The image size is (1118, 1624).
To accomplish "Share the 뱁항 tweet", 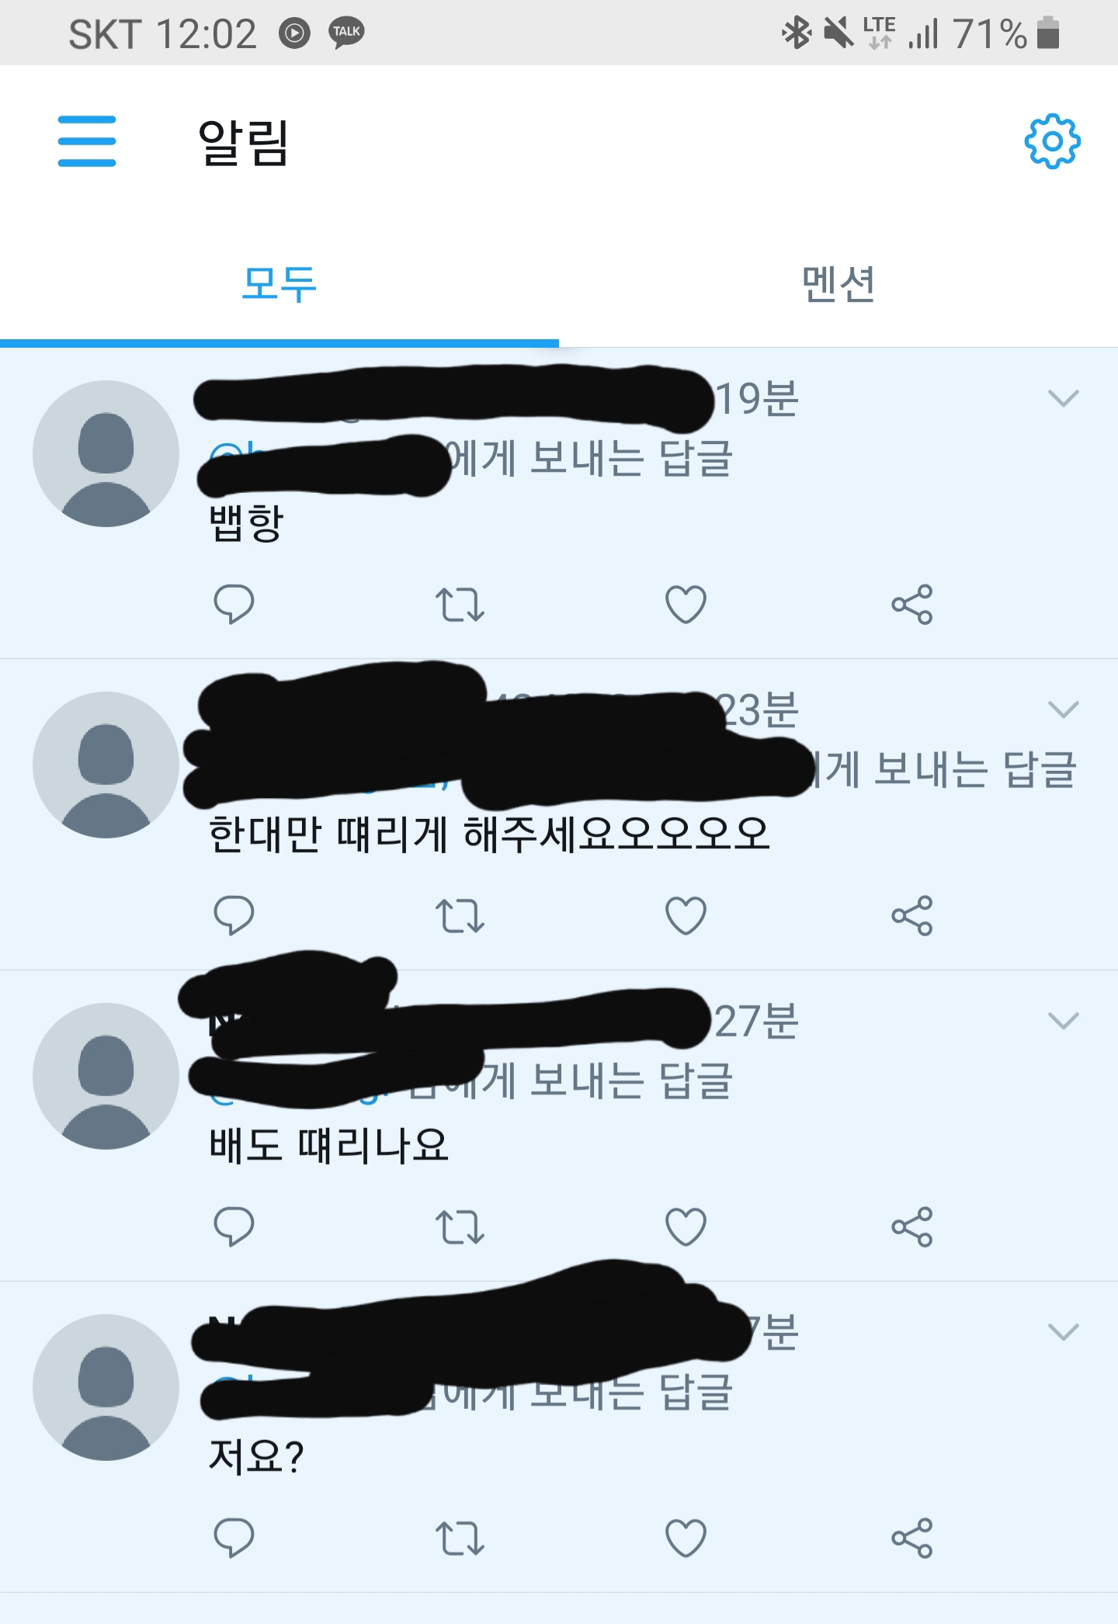I will 911,605.
